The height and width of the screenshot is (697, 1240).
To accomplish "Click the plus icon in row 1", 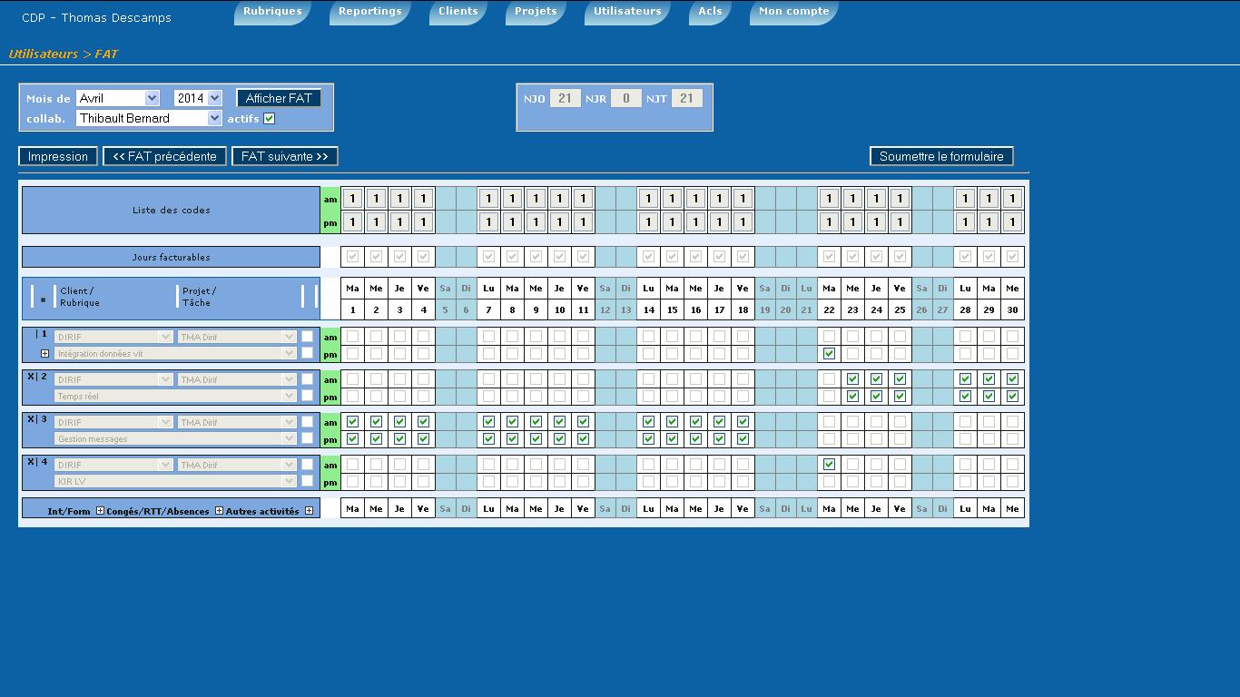I will click(44, 353).
